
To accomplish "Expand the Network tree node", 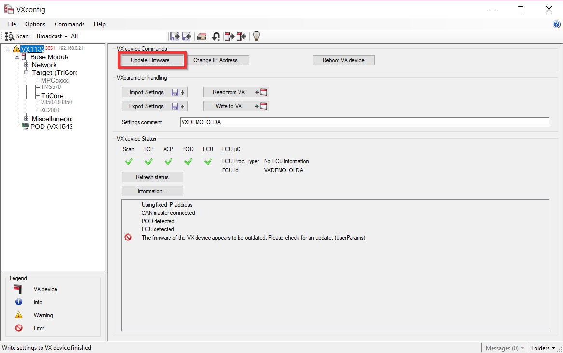I will pos(27,65).
